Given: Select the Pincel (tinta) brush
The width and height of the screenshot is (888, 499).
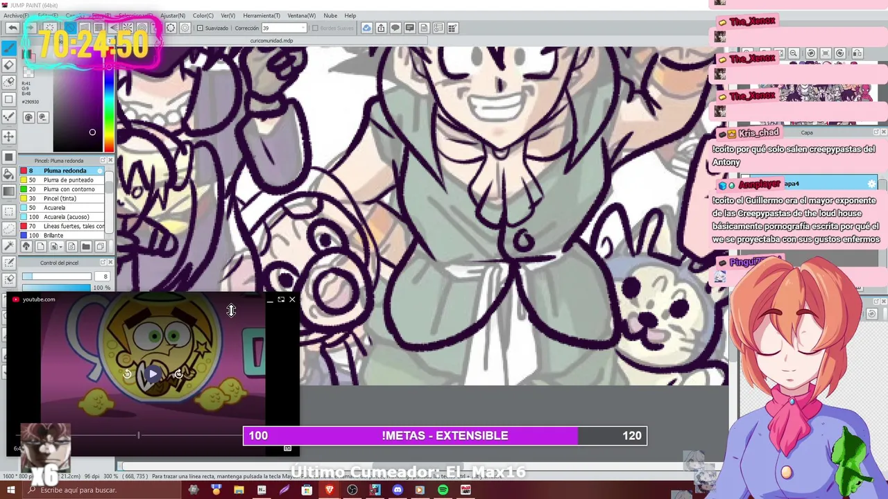Looking at the screenshot, I should tap(62, 198).
